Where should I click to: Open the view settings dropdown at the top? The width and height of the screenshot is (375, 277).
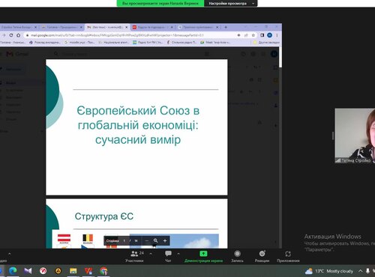pyautogui.click(x=231, y=4)
